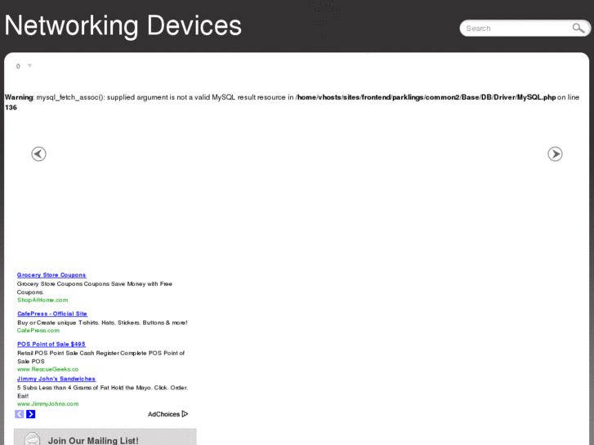Visit www.JimmyJohns.com green URL
594x445 pixels.
click(x=47, y=403)
